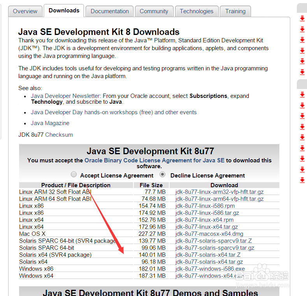The image size is (307, 296).
Task: Click the 99.06 MB file size
Action: click(153, 248)
